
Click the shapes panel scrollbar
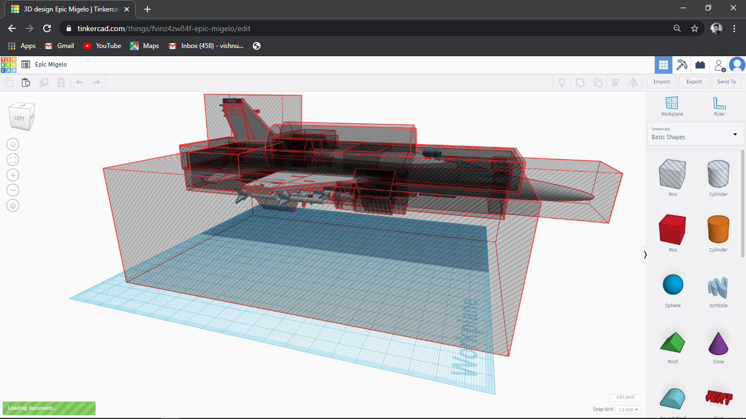tap(743, 207)
